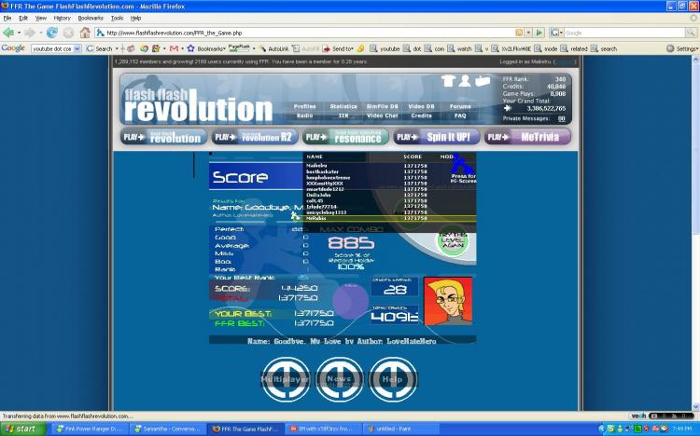
Task: Go to the Home page icon
Action: tap(85, 33)
